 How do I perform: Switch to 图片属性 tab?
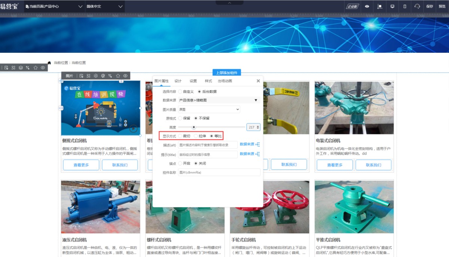162,81
